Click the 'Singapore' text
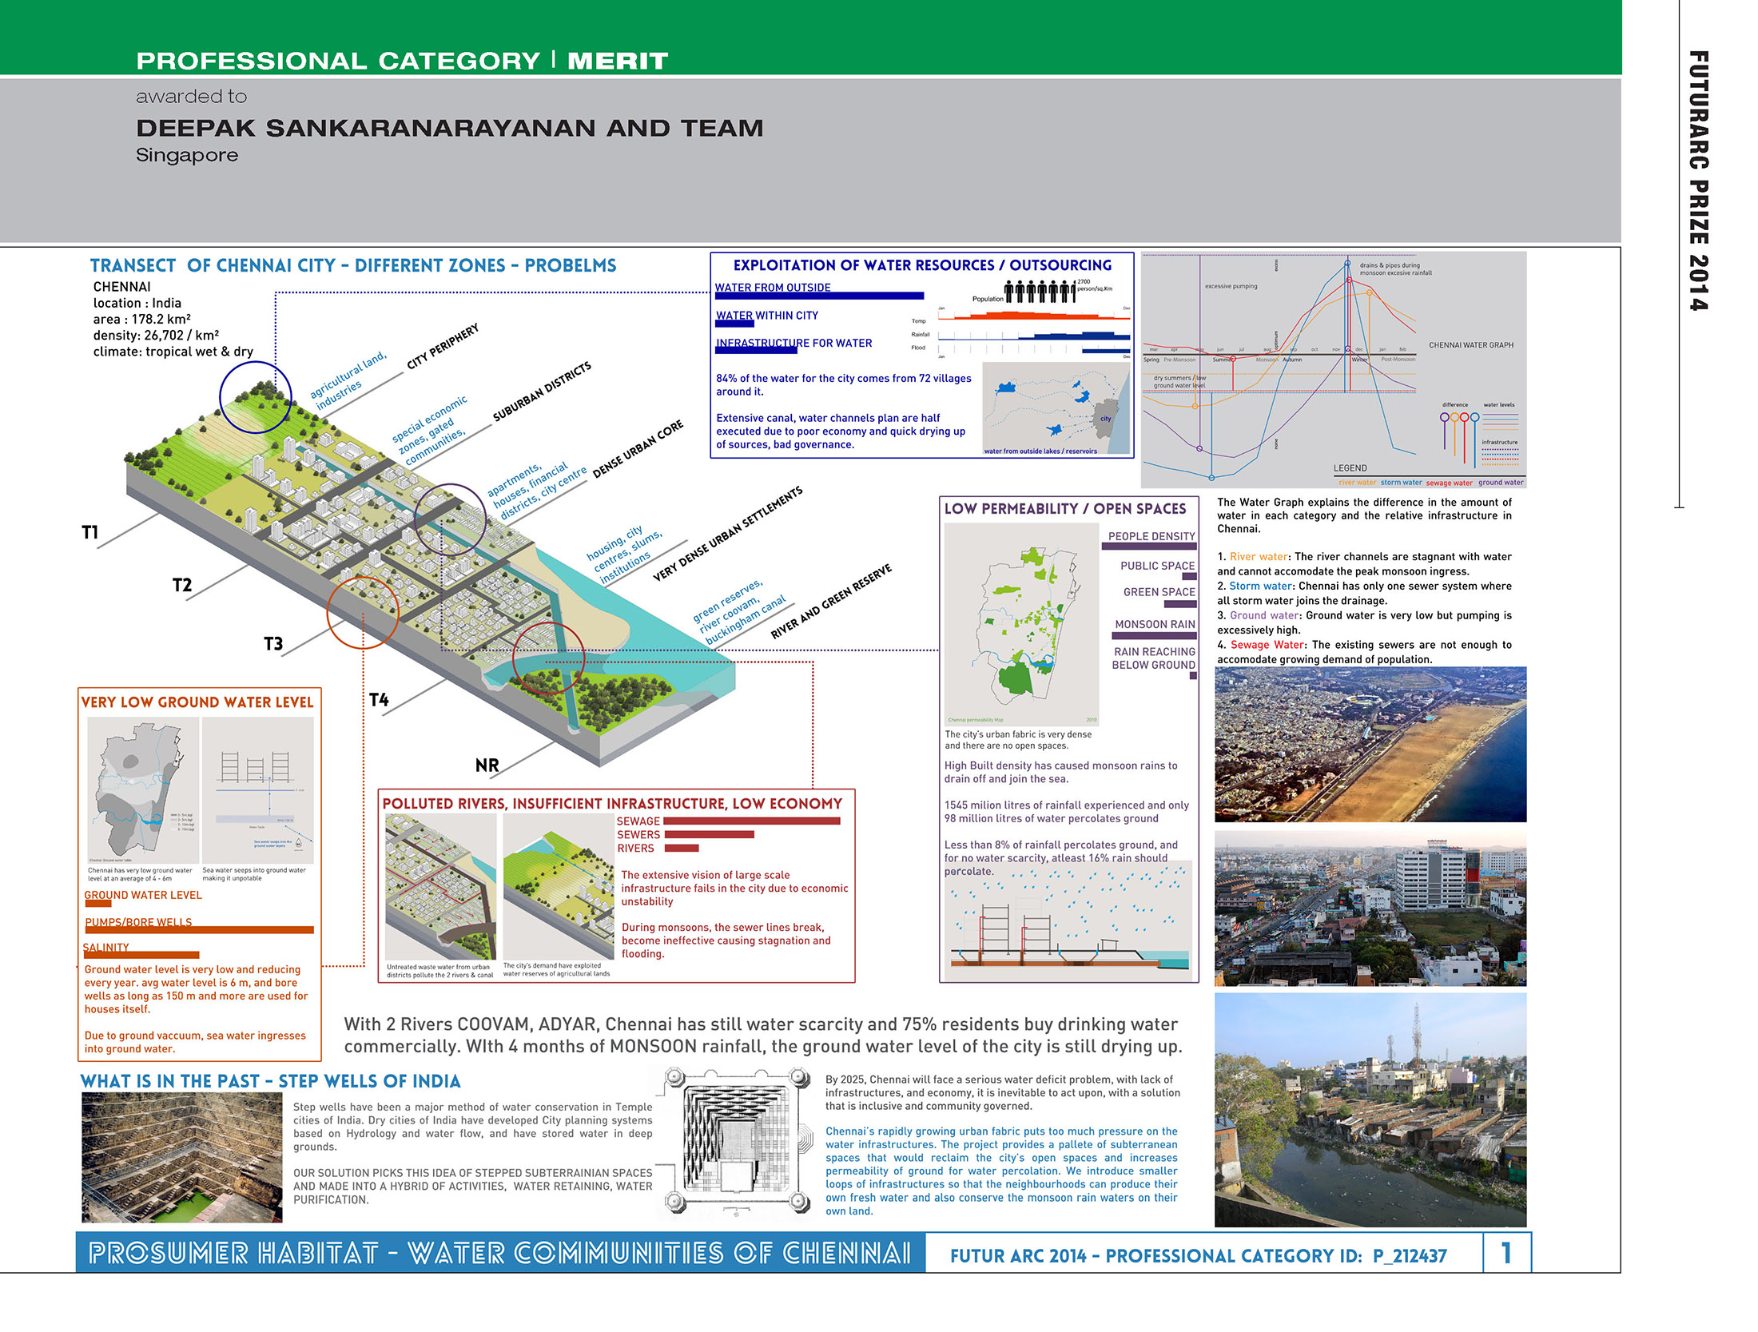 (x=187, y=155)
